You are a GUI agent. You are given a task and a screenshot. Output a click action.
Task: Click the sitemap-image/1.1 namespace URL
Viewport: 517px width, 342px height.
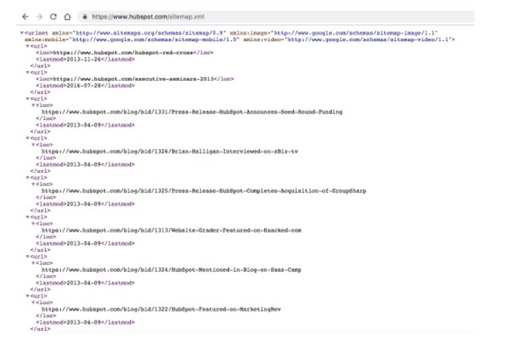(x=355, y=33)
